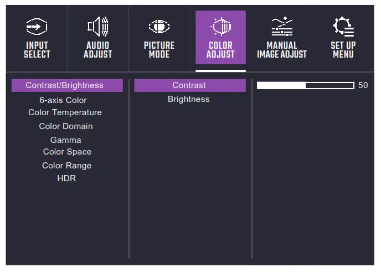This screenshot has height=272, width=381.
Task: Click the Picture Mode eye icon
Action: (x=159, y=27)
